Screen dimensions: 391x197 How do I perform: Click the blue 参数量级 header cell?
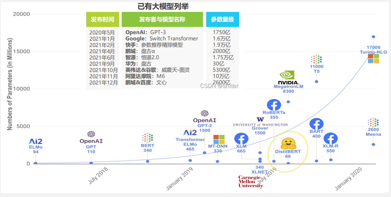(x=222, y=19)
